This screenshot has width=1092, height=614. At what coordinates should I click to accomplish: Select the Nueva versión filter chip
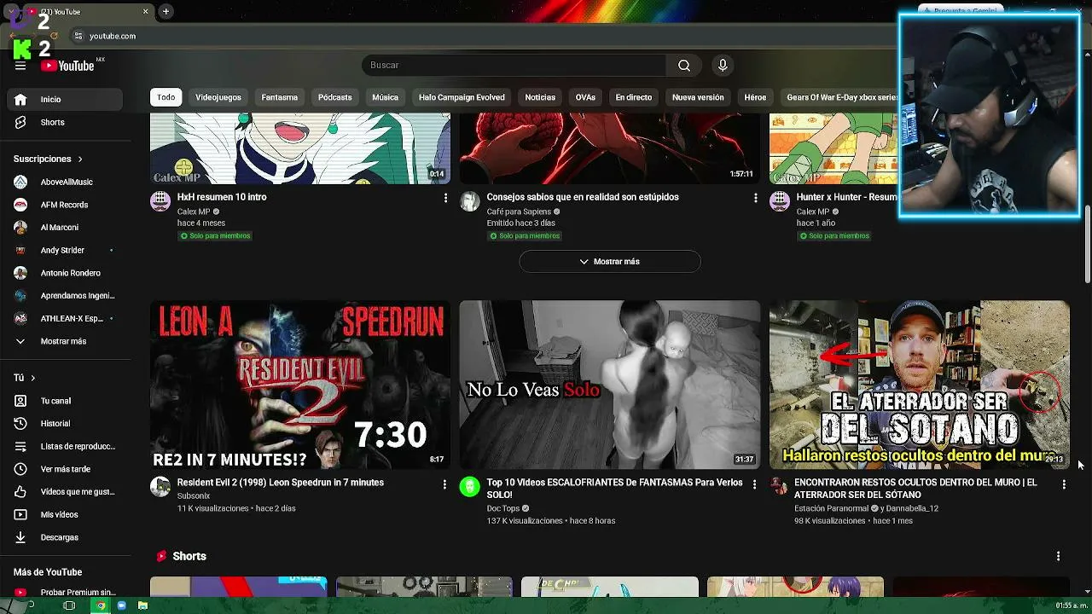698,97
